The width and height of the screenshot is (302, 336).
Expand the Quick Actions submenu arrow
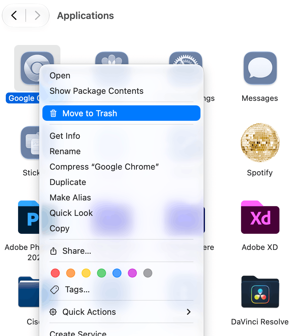(x=189, y=312)
